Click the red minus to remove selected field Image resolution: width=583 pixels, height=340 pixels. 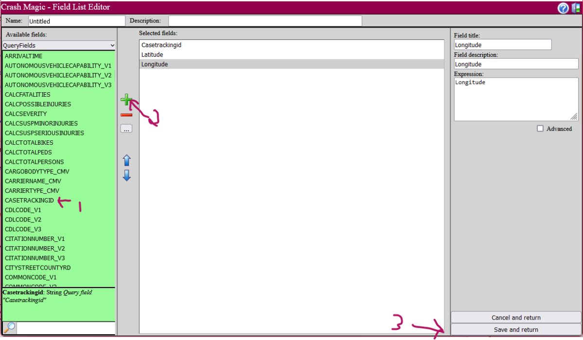click(x=126, y=114)
